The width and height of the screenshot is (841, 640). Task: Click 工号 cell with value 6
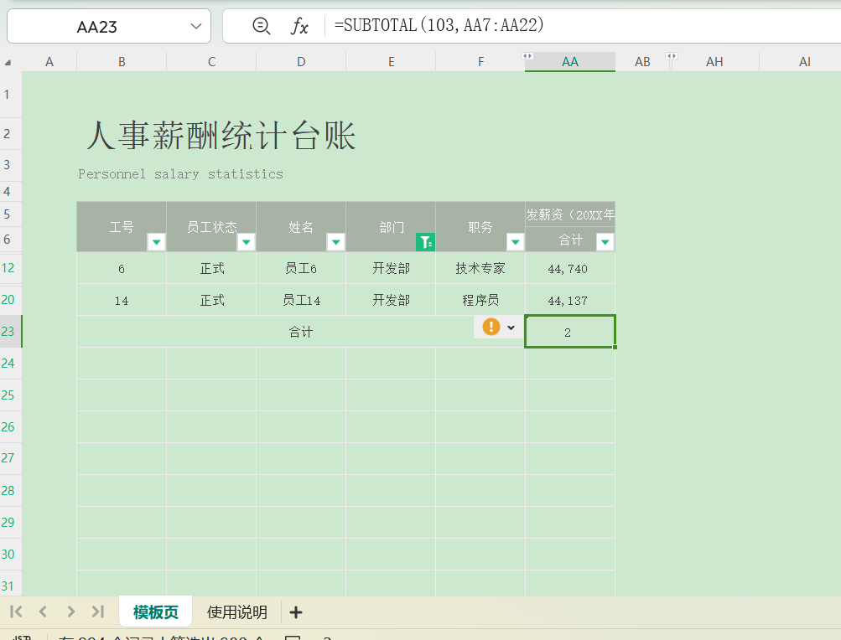tap(122, 269)
